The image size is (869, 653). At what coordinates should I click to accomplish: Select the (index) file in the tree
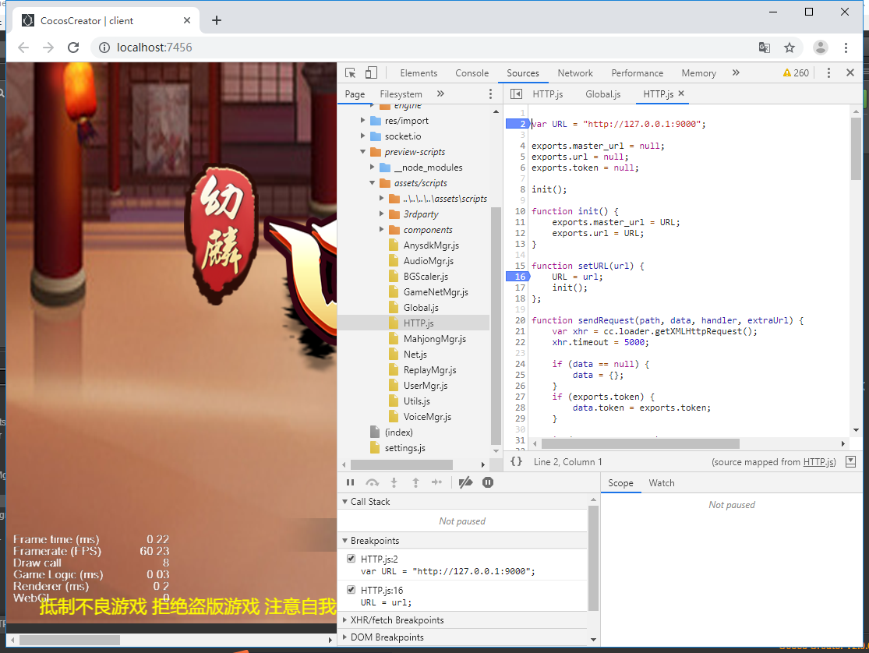point(398,432)
